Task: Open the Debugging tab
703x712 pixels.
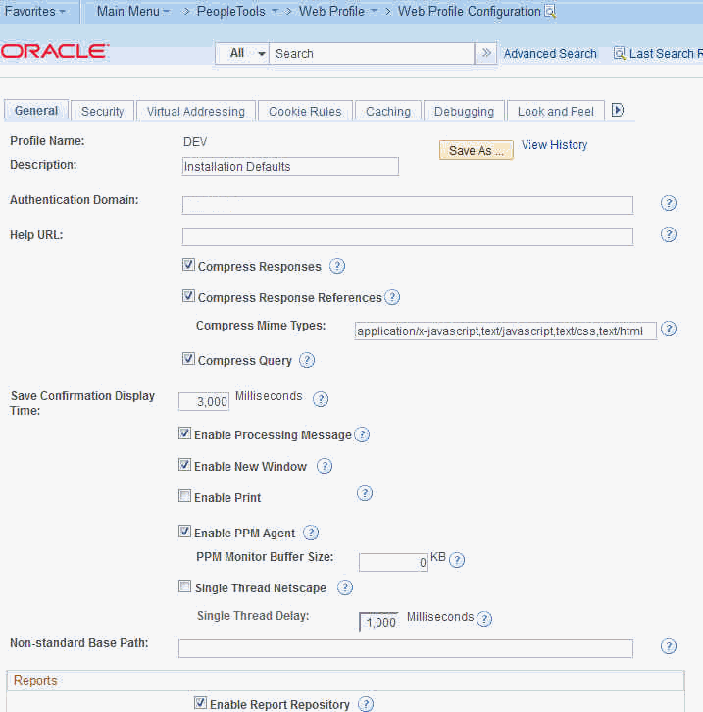Action: (x=464, y=111)
